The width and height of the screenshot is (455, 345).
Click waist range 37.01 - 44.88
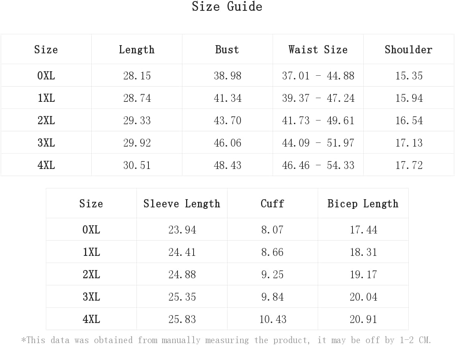[x=318, y=76]
